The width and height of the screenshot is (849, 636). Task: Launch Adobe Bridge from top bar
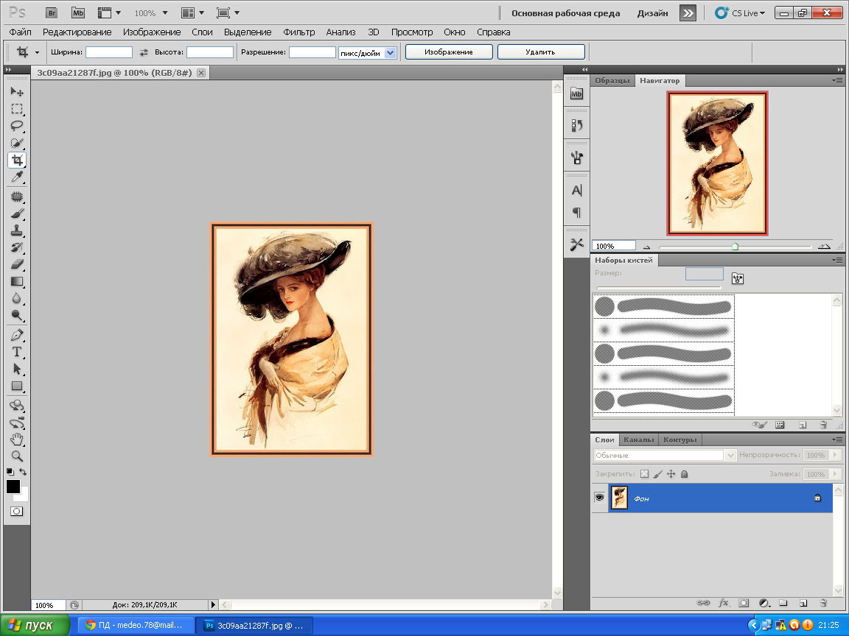(x=51, y=13)
